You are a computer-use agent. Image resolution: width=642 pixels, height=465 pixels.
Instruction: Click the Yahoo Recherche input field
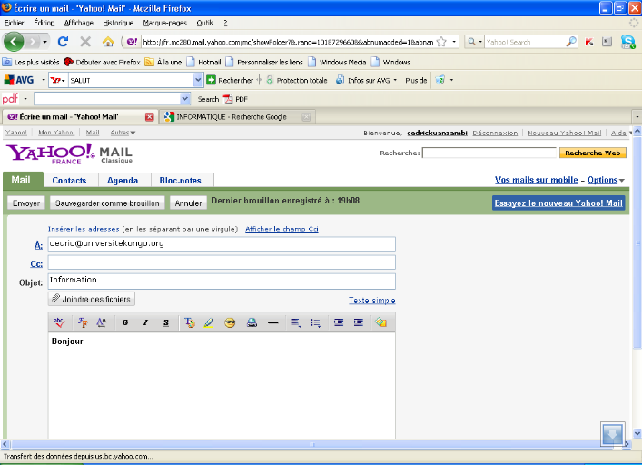pyautogui.click(x=489, y=153)
